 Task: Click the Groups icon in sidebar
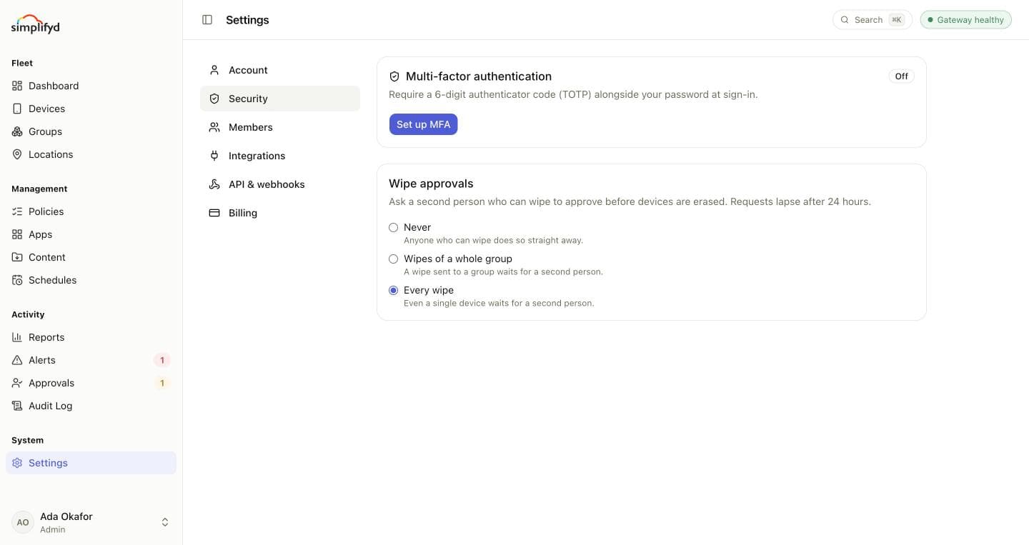click(17, 131)
